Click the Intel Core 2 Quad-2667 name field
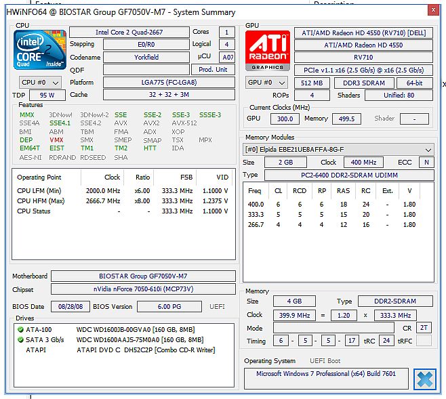 pos(130,33)
